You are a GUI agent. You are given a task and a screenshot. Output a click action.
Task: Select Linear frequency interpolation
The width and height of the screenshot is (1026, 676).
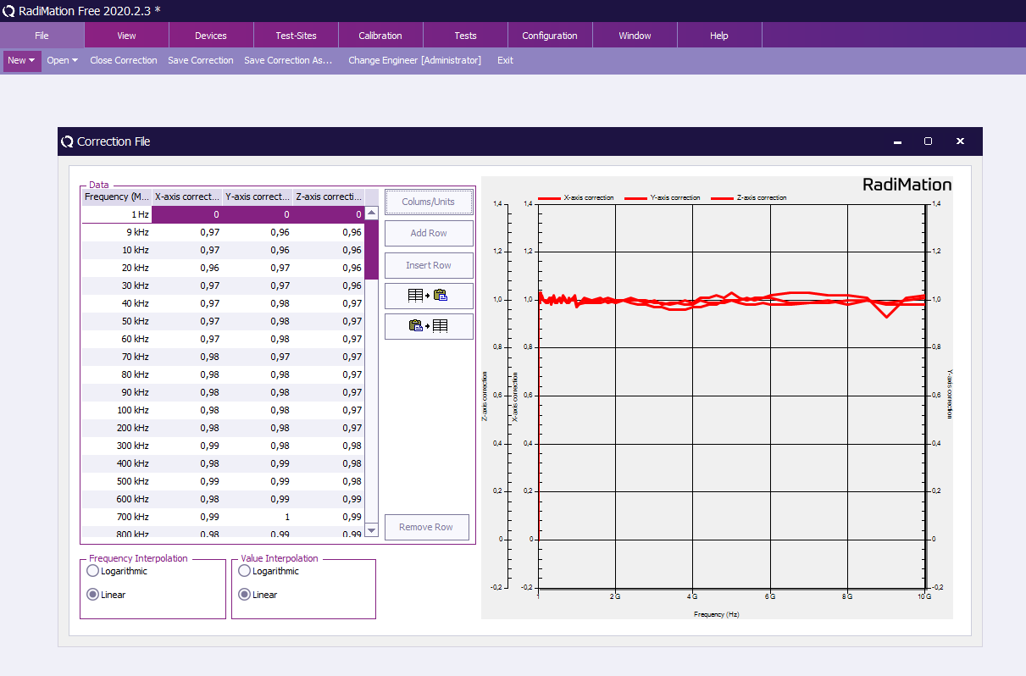(93, 595)
